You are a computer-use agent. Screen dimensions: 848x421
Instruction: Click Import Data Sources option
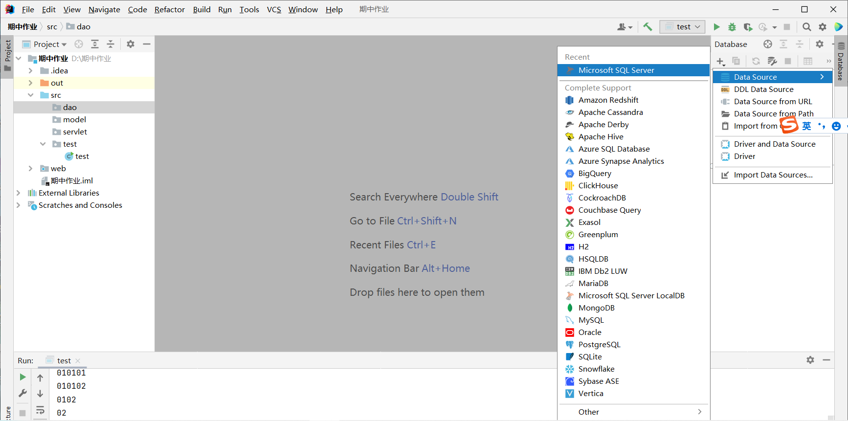point(773,175)
